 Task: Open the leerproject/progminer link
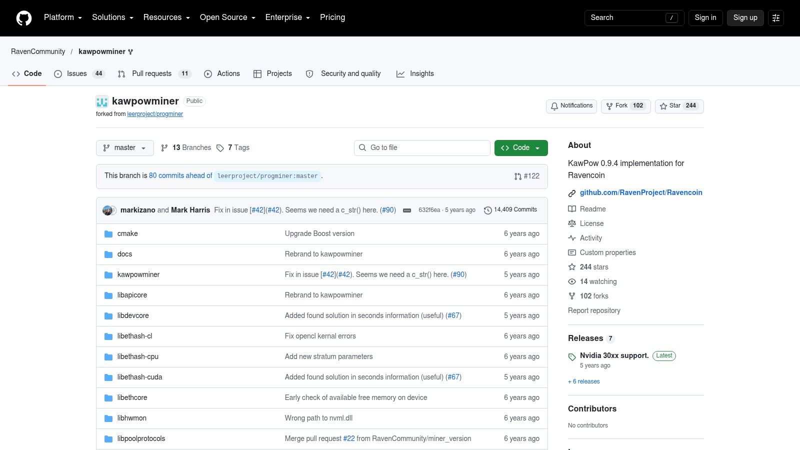coord(155,114)
